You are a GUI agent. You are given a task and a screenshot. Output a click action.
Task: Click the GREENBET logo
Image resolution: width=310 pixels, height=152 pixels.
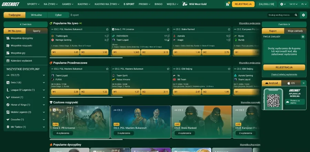pos(11,4)
